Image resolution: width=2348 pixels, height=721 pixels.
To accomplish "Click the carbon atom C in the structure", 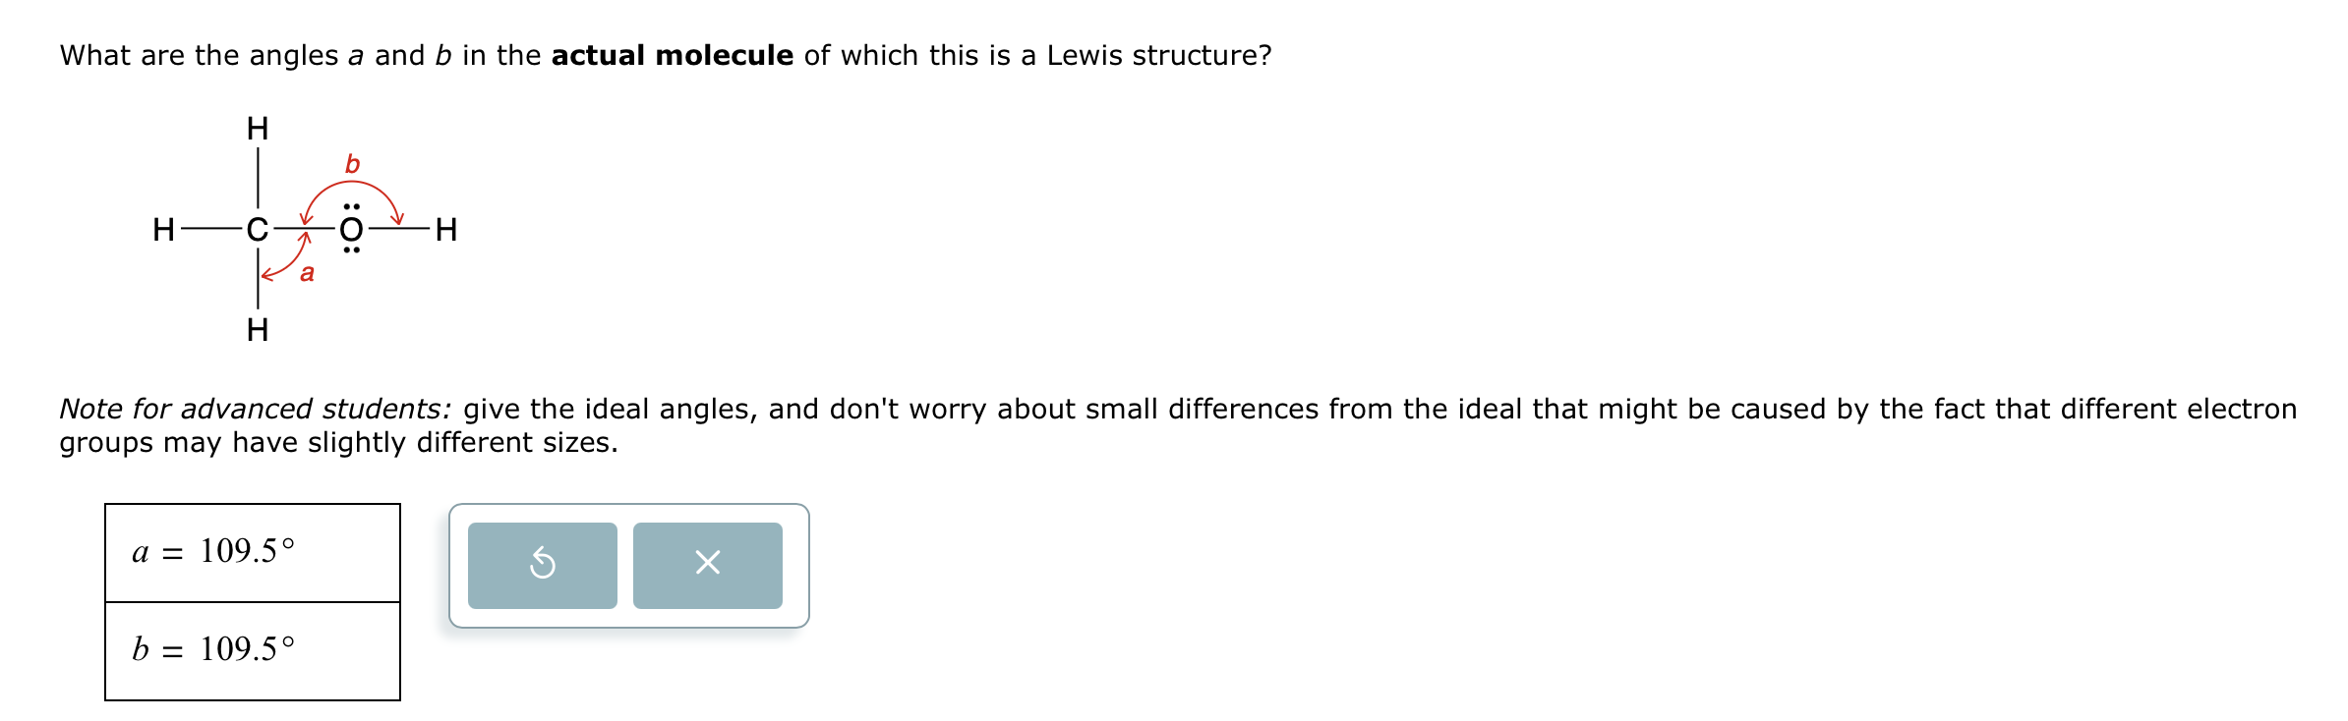I will coord(257,230).
